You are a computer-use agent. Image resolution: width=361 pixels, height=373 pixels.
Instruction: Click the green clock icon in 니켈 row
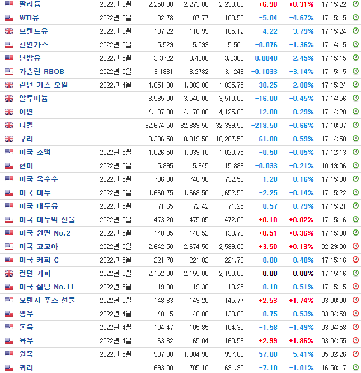point(355,125)
